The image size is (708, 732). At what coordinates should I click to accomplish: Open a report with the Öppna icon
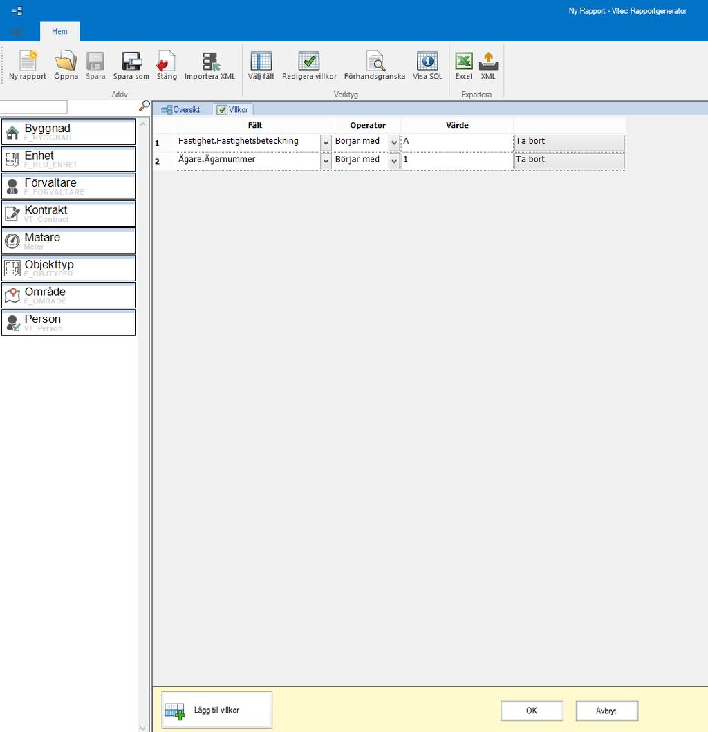tap(66, 66)
